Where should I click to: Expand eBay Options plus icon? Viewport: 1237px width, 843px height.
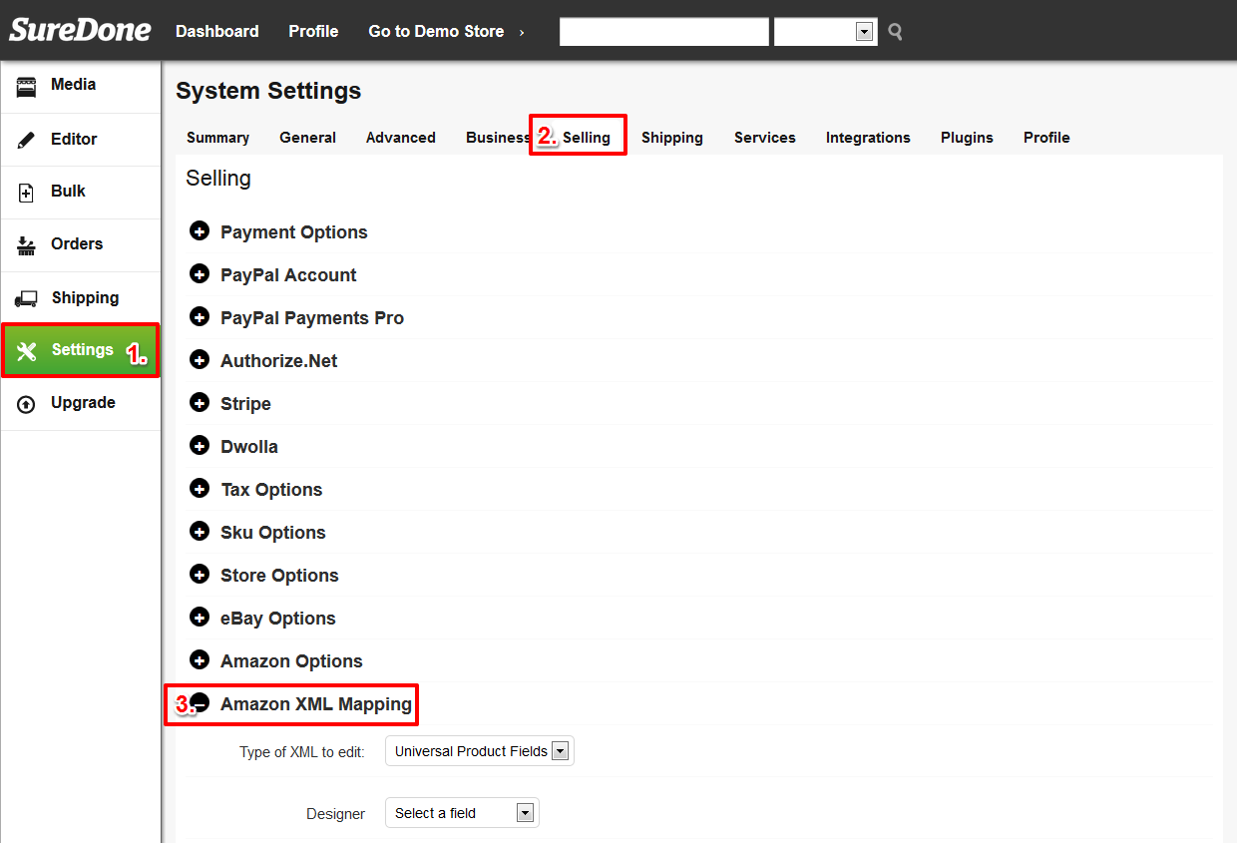tap(200, 618)
